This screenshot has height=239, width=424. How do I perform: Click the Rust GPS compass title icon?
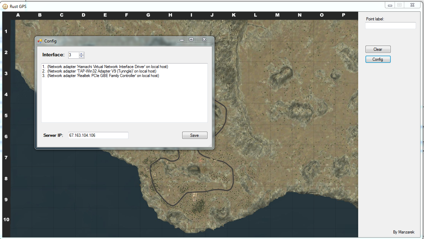click(5, 6)
